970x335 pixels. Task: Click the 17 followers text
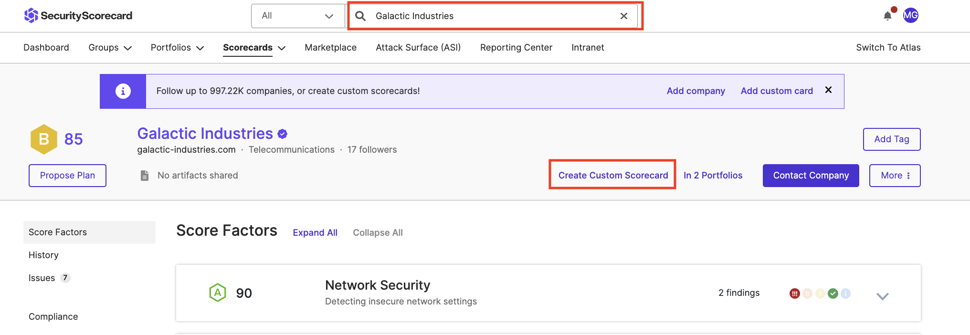372,149
